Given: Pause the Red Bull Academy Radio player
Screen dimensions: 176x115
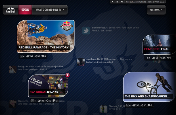Looking at the screenshot, I should point(117,2).
